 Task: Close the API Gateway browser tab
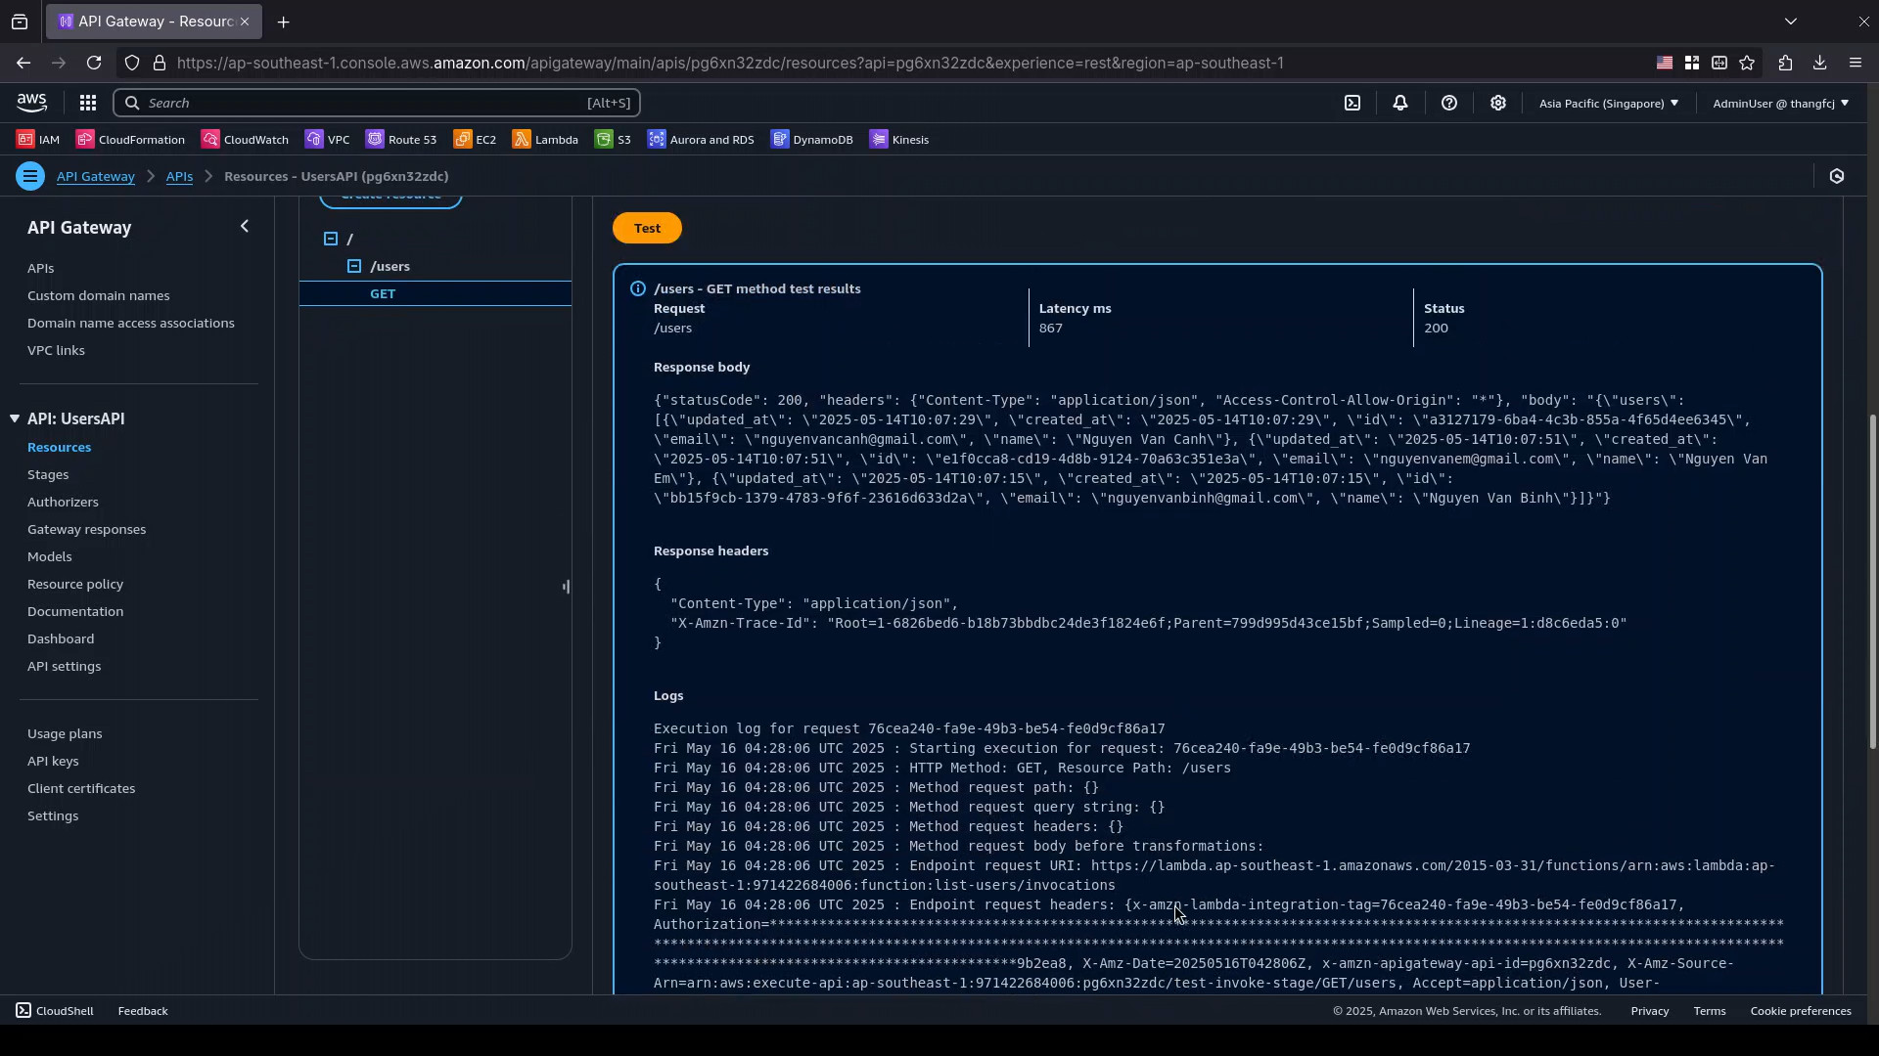click(245, 22)
